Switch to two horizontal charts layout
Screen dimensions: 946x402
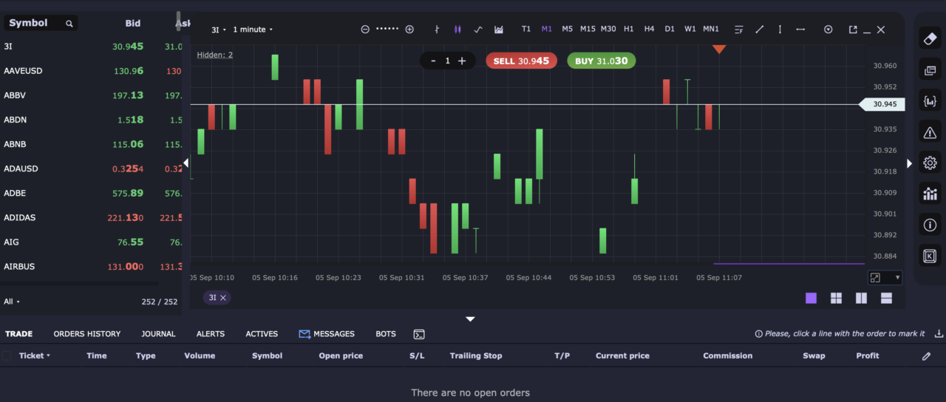click(x=886, y=298)
